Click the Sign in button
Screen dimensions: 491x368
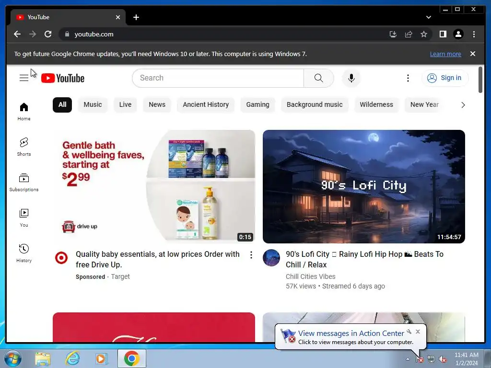click(x=445, y=78)
